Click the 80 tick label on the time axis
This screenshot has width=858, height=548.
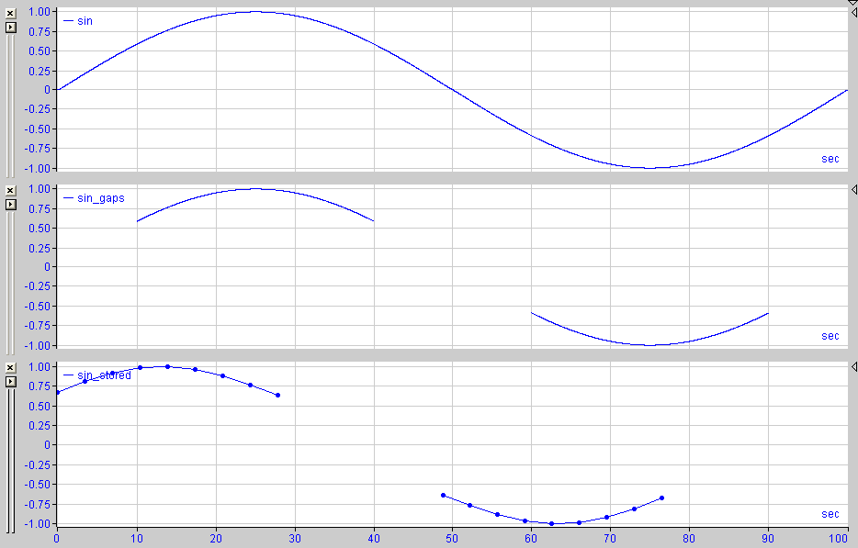tap(689, 539)
